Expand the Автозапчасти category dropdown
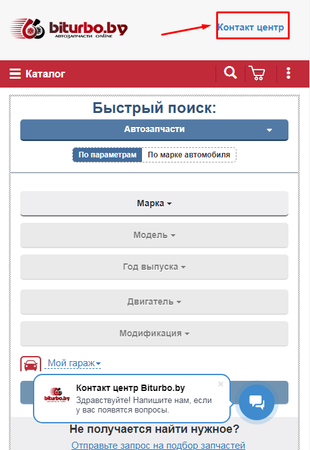 coord(154,129)
